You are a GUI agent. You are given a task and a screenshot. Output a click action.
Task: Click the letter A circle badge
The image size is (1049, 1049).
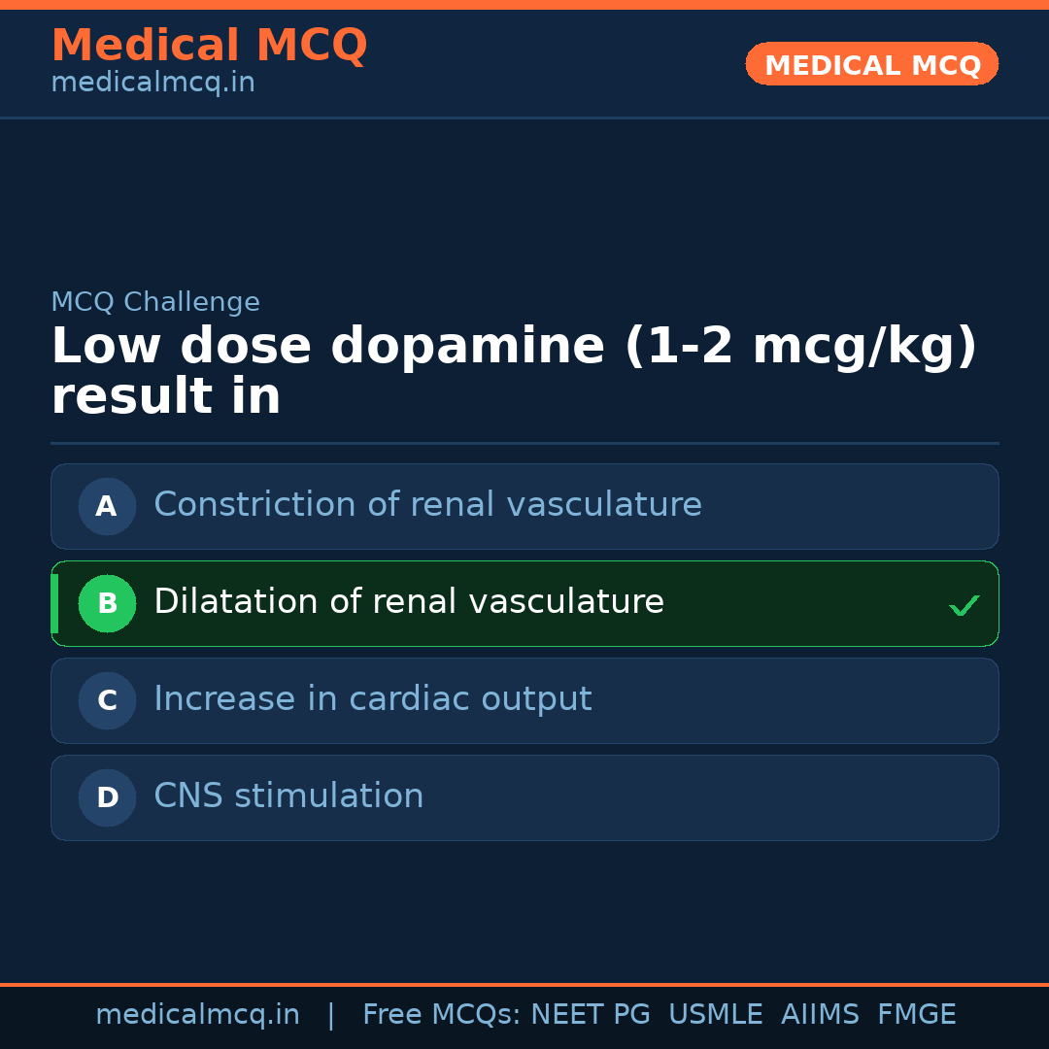107,506
